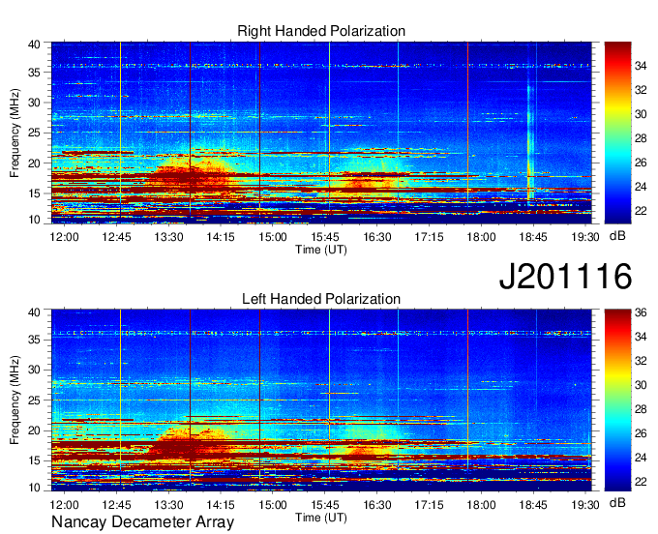Click the color scale bar beside Left Handed plot
Viewport: 658px width, 534px height.
617,400
